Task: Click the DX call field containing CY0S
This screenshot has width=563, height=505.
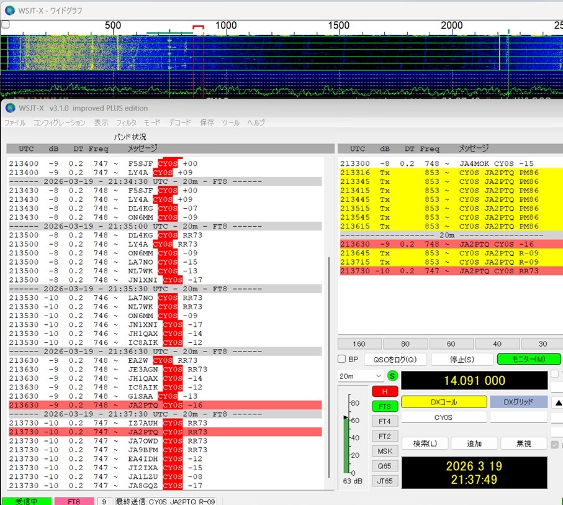Action: coord(444,417)
